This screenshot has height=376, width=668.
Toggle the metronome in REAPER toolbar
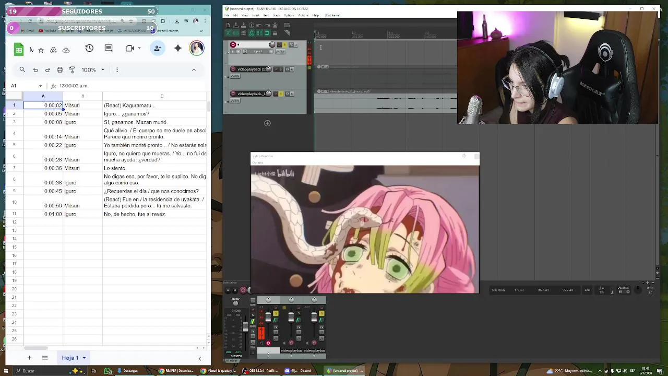(x=275, y=25)
